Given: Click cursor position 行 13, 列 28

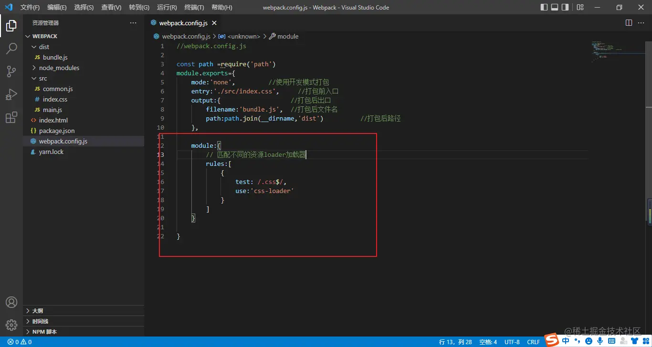Looking at the screenshot, I should point(455,342).
